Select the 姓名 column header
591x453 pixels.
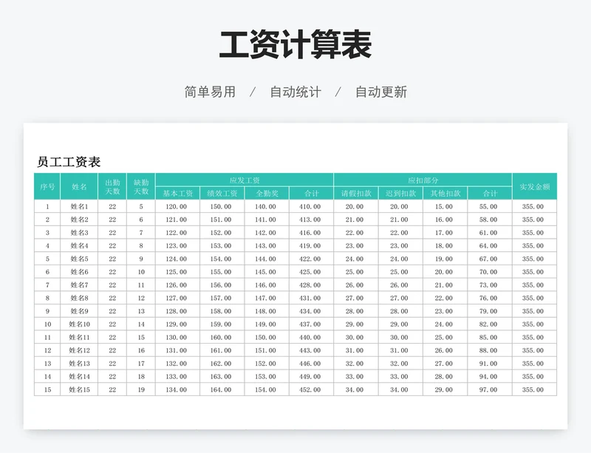click(x=79, y=186)
